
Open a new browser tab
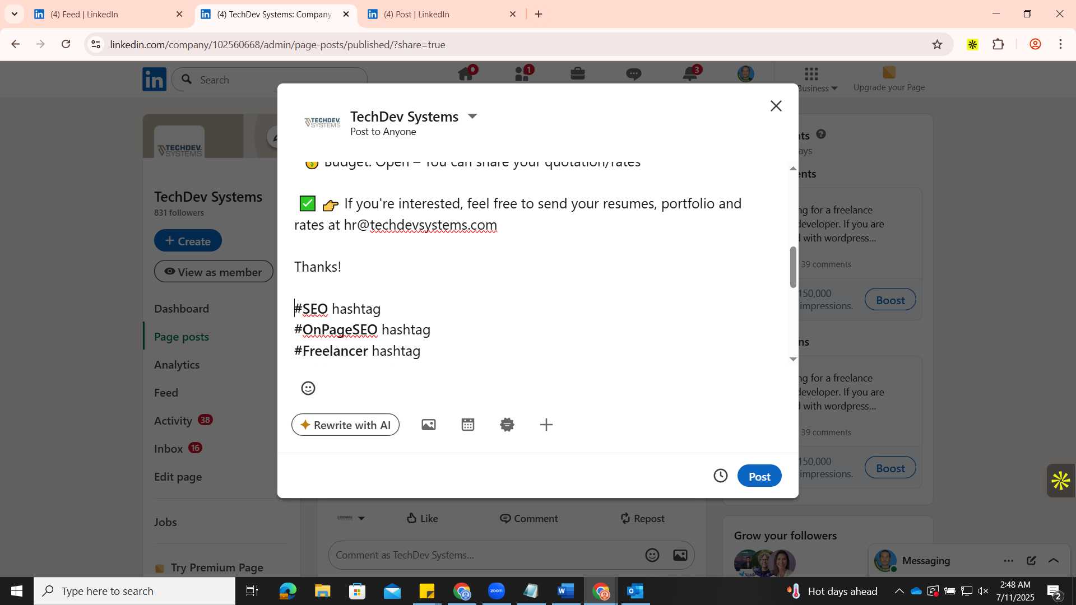[539, 14]
